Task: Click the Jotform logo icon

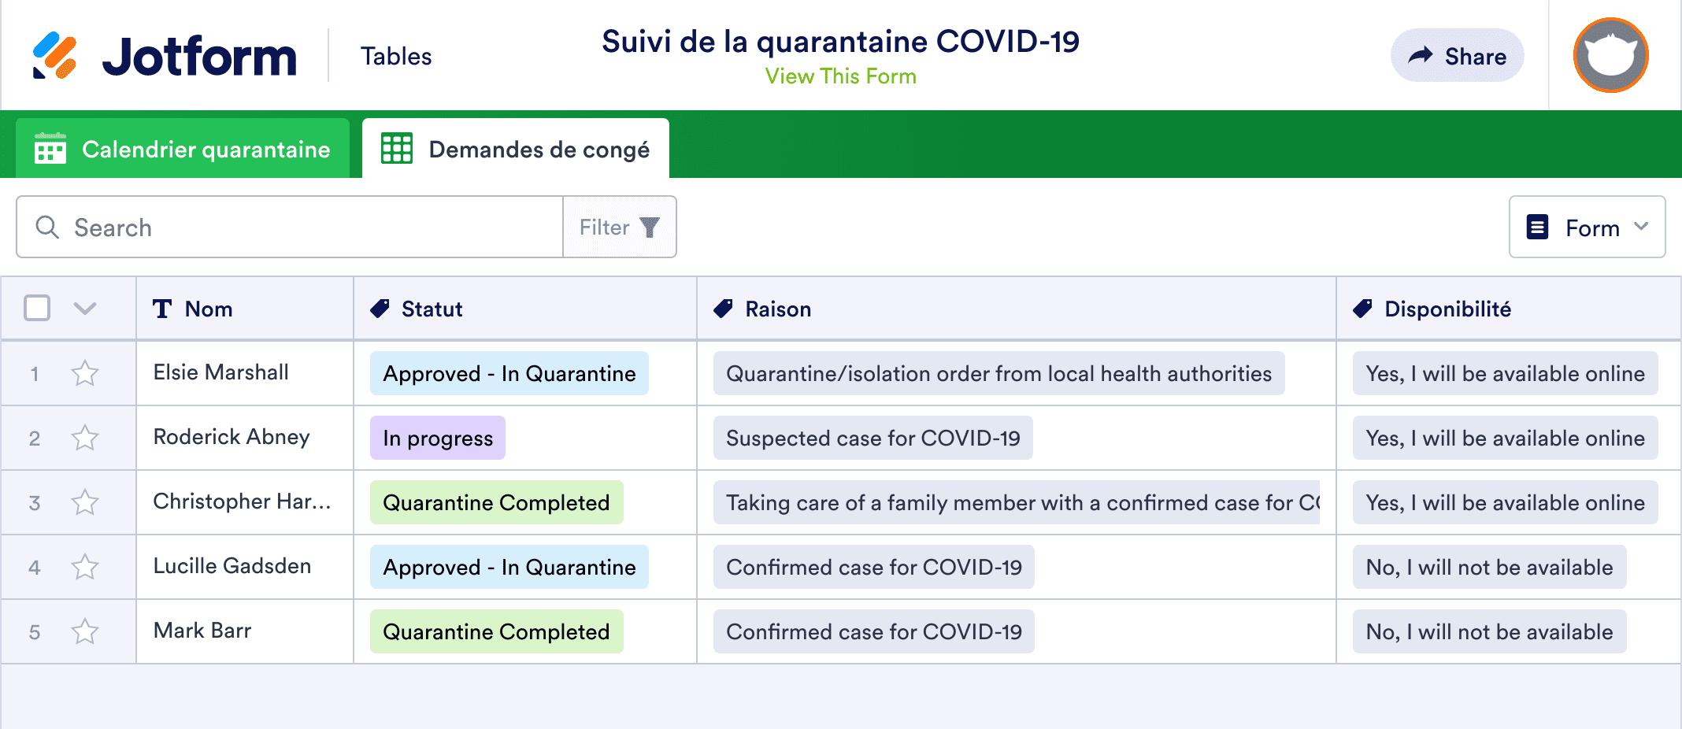Action: (54, 56)
